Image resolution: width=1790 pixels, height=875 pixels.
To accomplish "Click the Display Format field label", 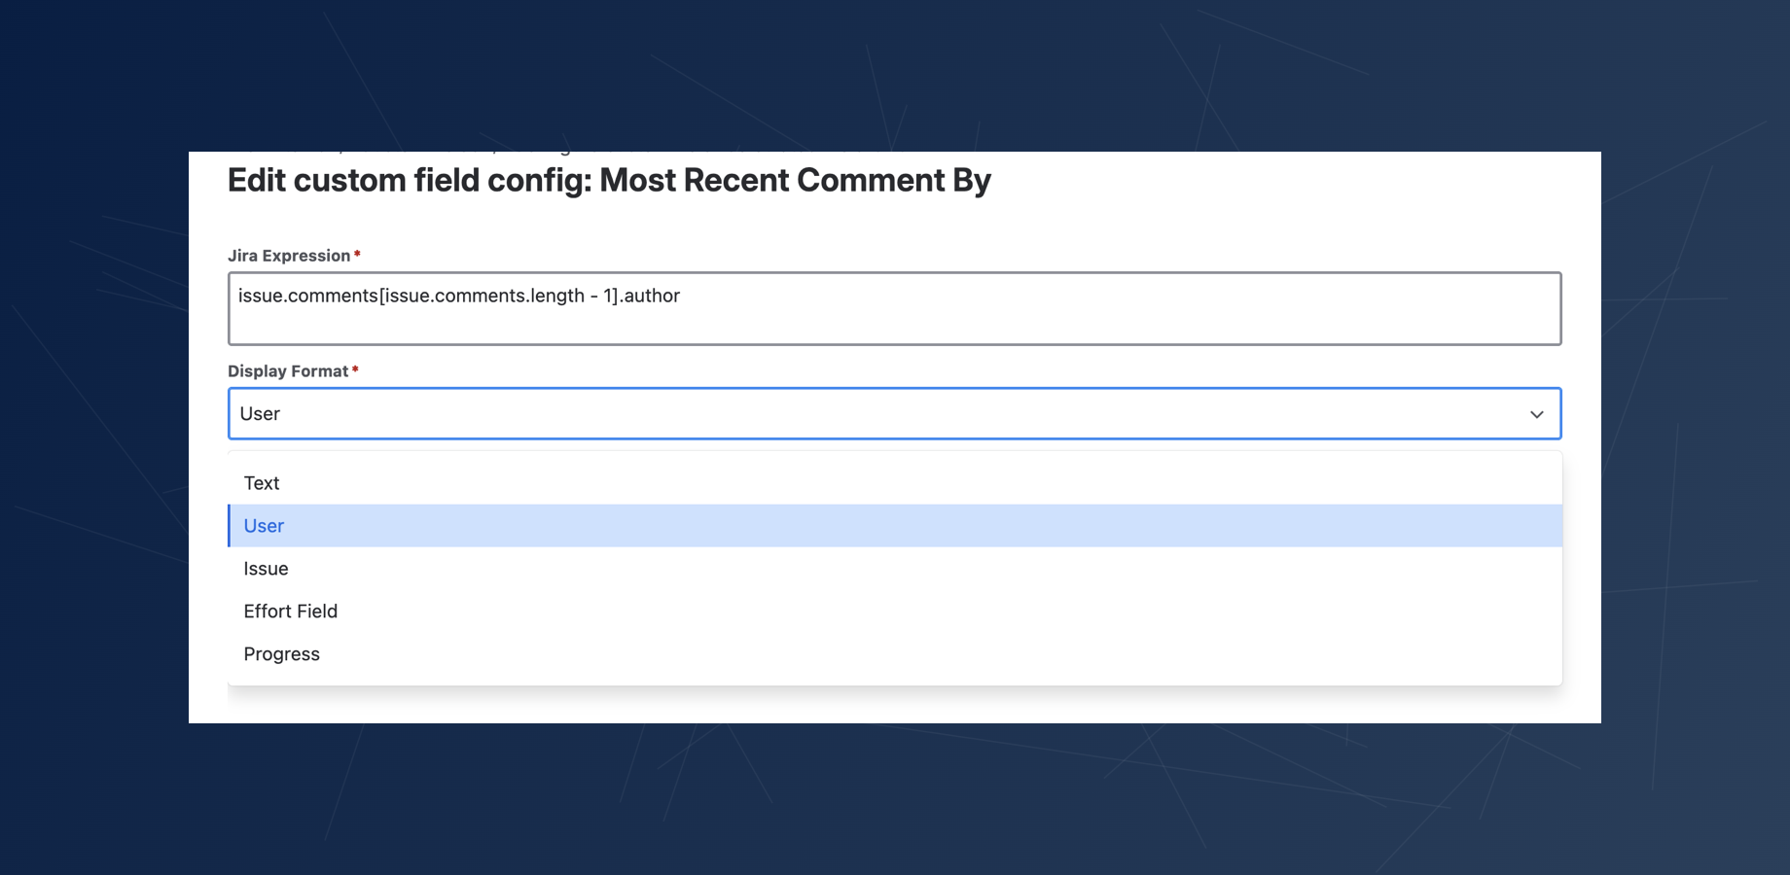I will coord(288,371).
